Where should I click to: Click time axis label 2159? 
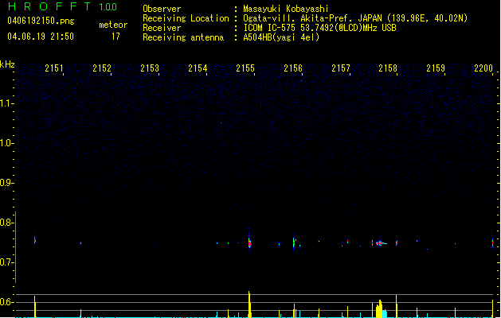(436, 68)
